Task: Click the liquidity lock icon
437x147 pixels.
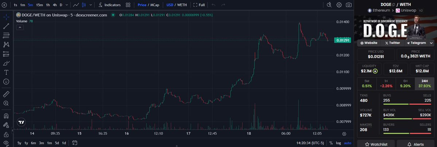Action: (x=375, y=71)
